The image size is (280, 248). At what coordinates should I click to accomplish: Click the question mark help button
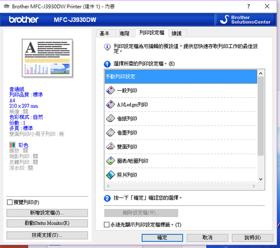point(248,6)
